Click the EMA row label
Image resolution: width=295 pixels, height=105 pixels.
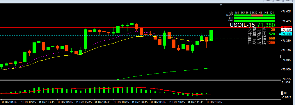(231, 20)
